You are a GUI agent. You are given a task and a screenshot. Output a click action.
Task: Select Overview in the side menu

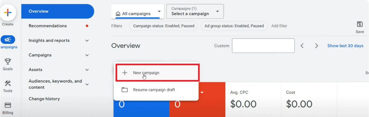click(58, 11)
